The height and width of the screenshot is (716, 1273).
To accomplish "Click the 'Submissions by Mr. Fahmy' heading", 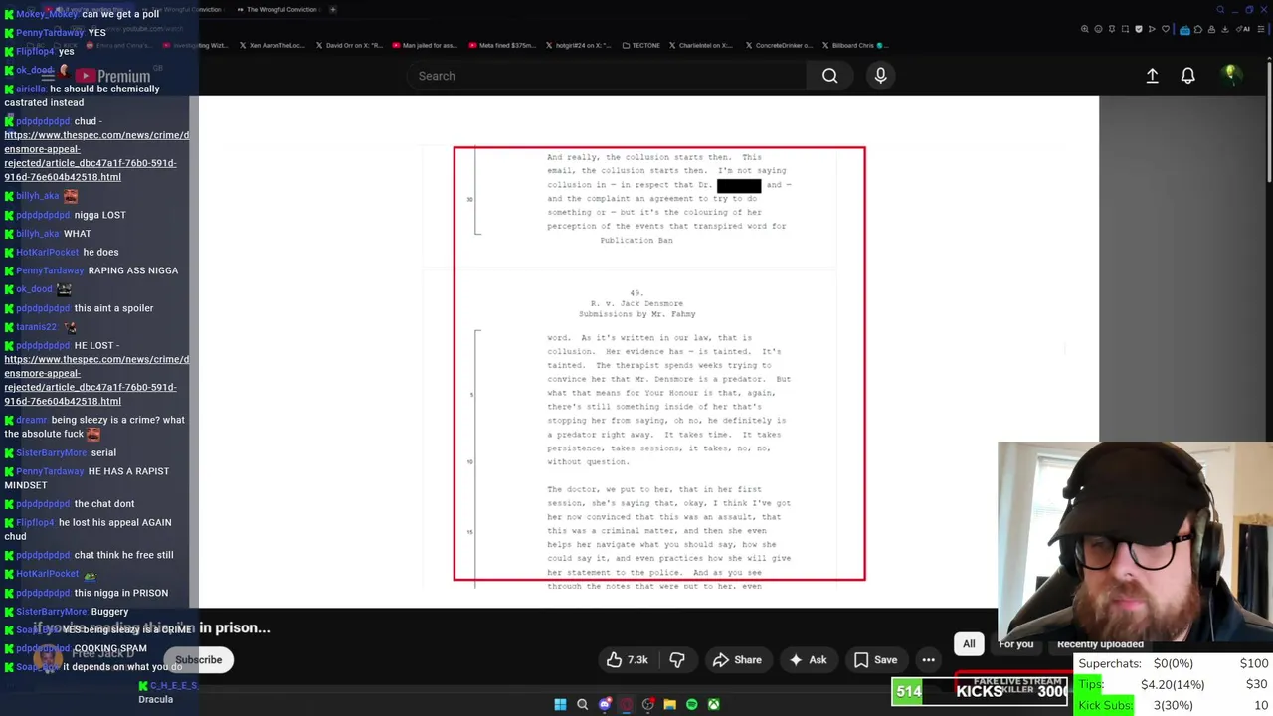I will pos(636,314).
